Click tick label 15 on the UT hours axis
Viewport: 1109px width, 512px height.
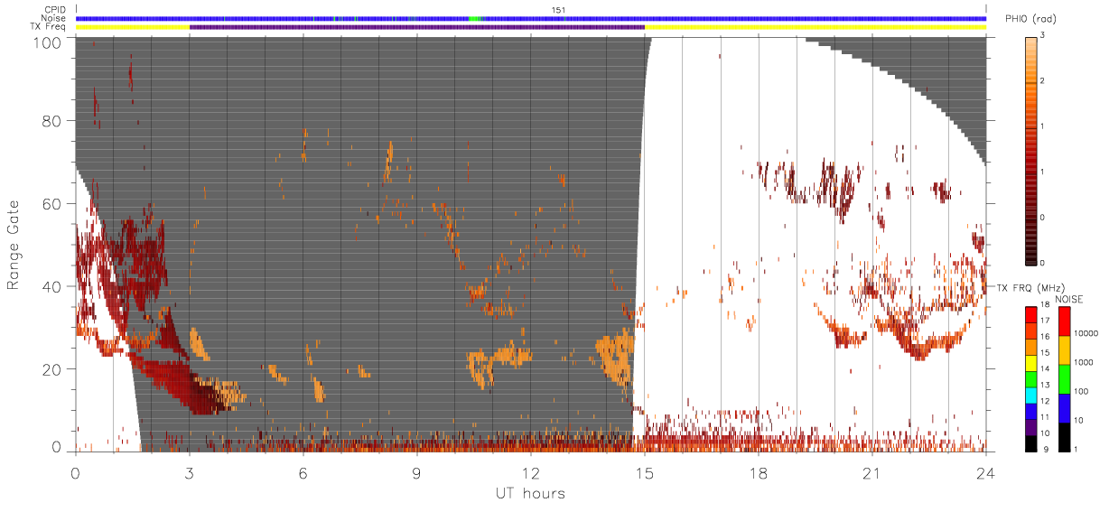(x=645, y=473)
